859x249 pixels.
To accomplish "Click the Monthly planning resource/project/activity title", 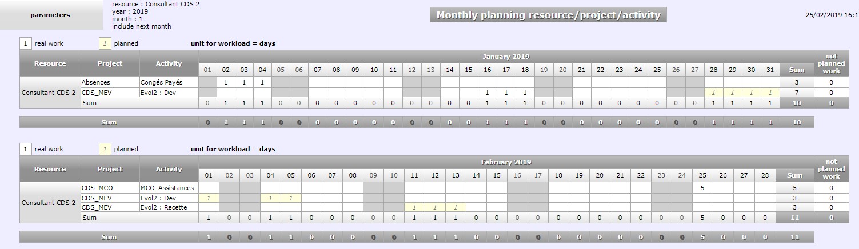I will pos(548,15).
